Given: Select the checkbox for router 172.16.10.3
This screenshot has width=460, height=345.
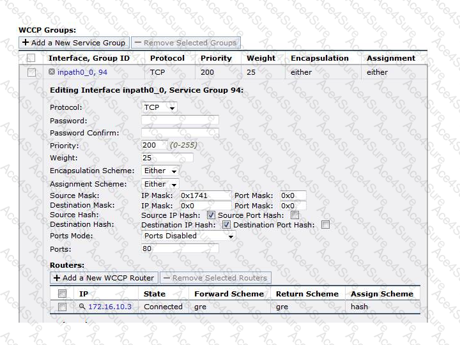Looking at the screenshot, I should tap(62, 307).
